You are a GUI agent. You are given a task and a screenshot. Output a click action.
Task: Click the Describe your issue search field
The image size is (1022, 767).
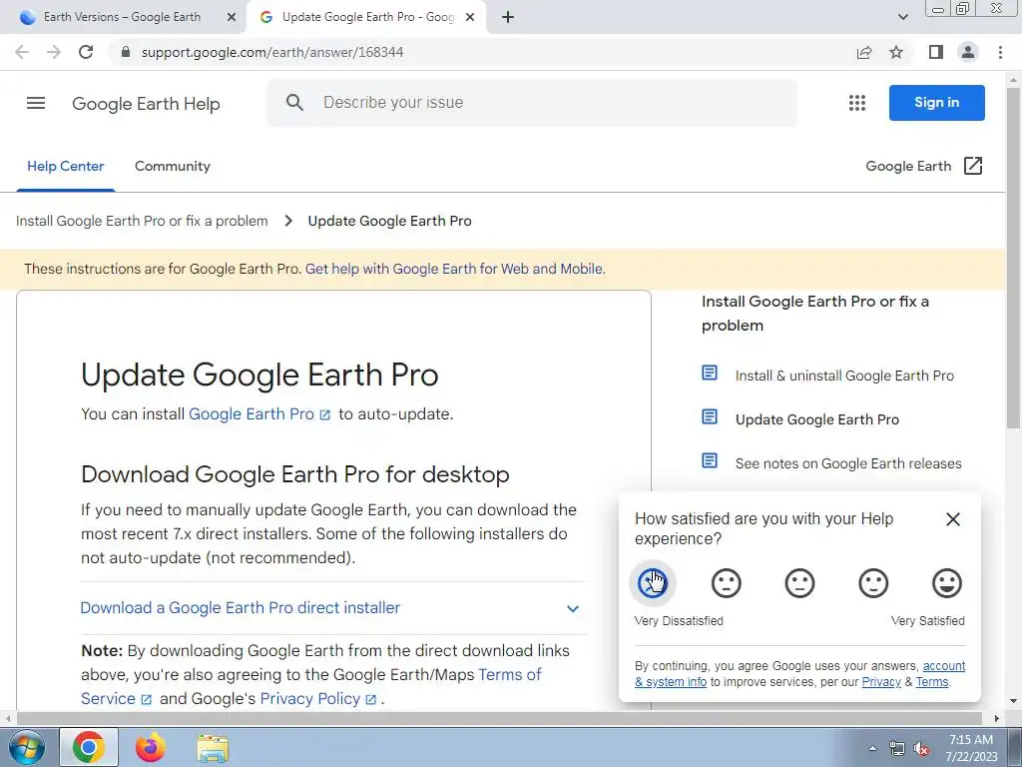pos(531,103)
